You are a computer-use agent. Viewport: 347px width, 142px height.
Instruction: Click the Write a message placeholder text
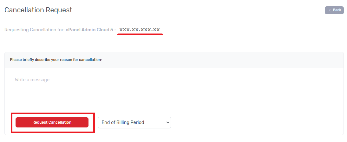pos(33,80)
